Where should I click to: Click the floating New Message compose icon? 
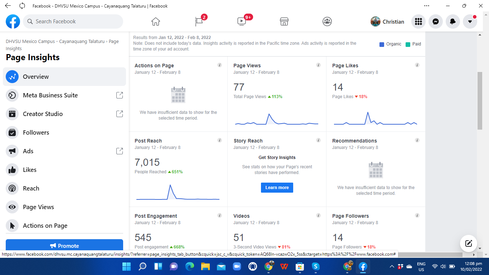coord(469,243)
